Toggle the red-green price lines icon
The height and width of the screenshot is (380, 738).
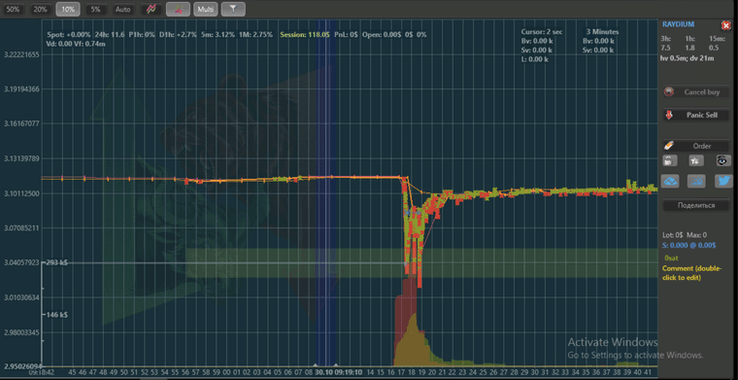point(151,9)
